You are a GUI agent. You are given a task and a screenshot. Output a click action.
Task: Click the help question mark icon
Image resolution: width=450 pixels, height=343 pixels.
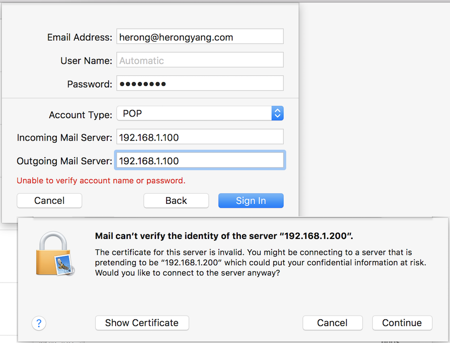(39, 323)
